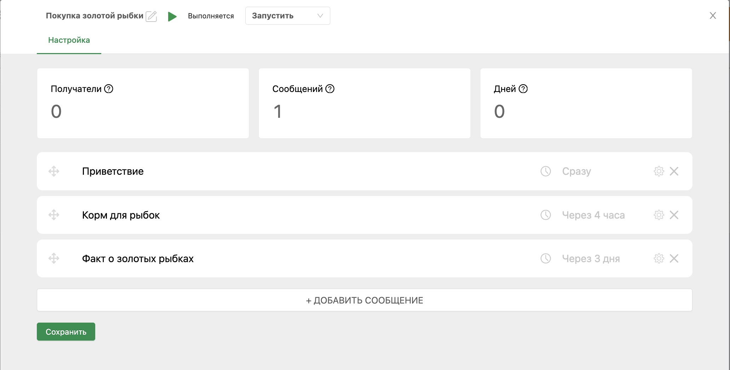The height and width of the screenshot is (370, 730).
Task: Open the Запустить dropdown
Action: [287, 16]
